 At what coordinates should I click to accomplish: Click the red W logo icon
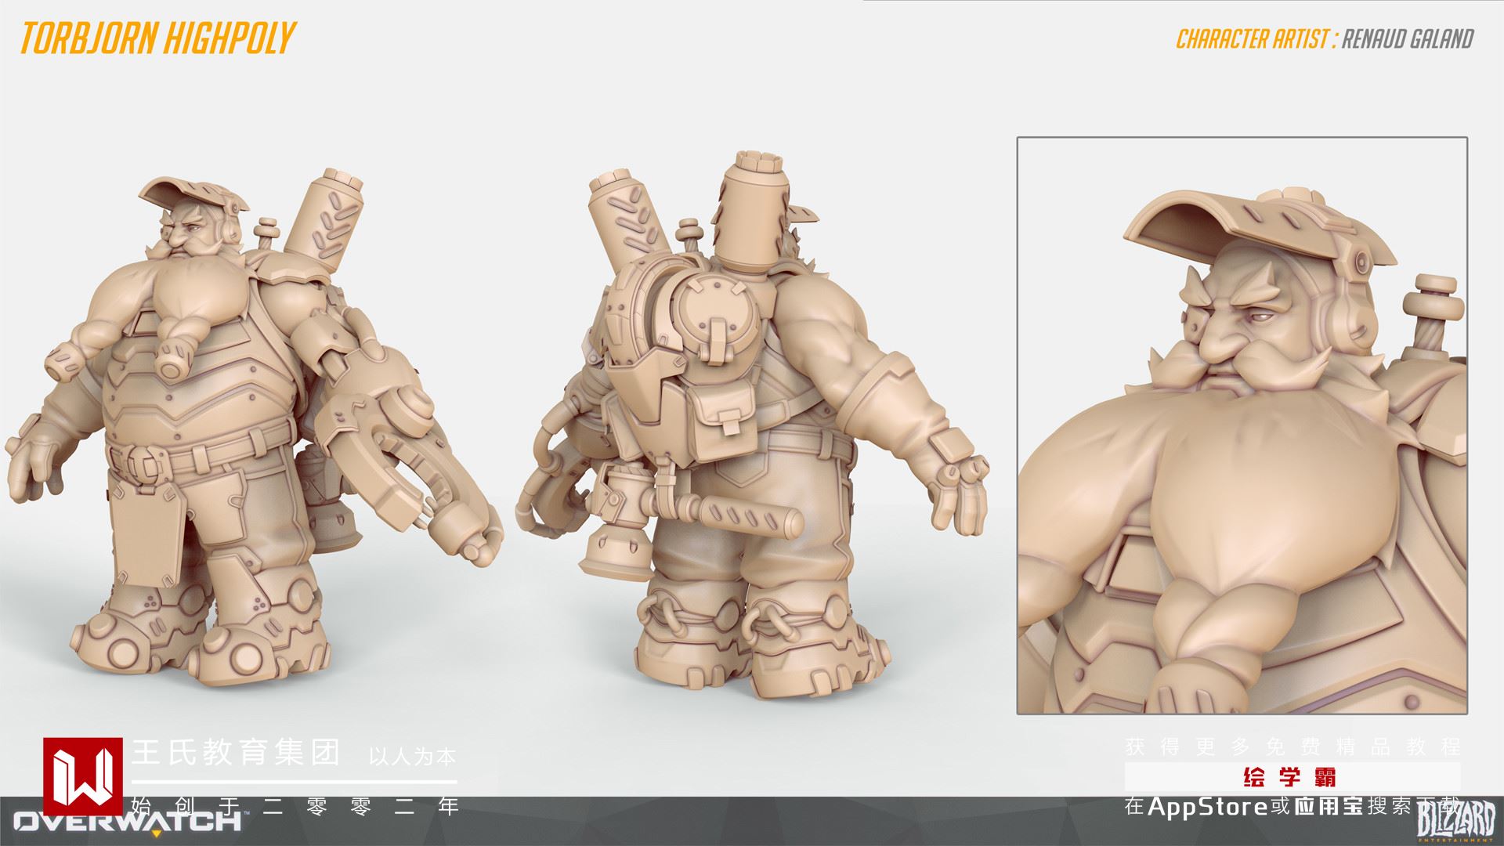click(82, 775)
